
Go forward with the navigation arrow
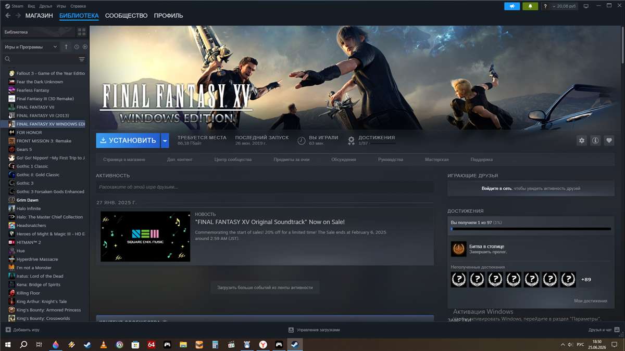pyautogui.click(x=18, y=16)
